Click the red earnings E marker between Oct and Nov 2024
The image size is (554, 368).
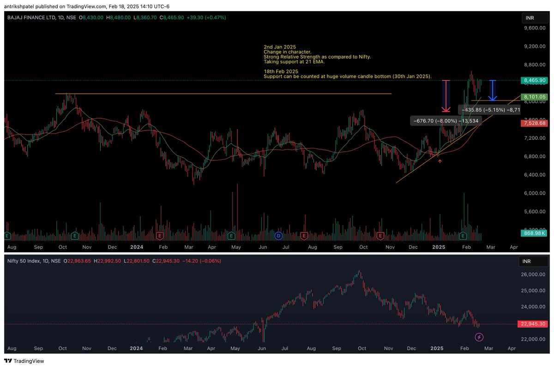point(380,236)
